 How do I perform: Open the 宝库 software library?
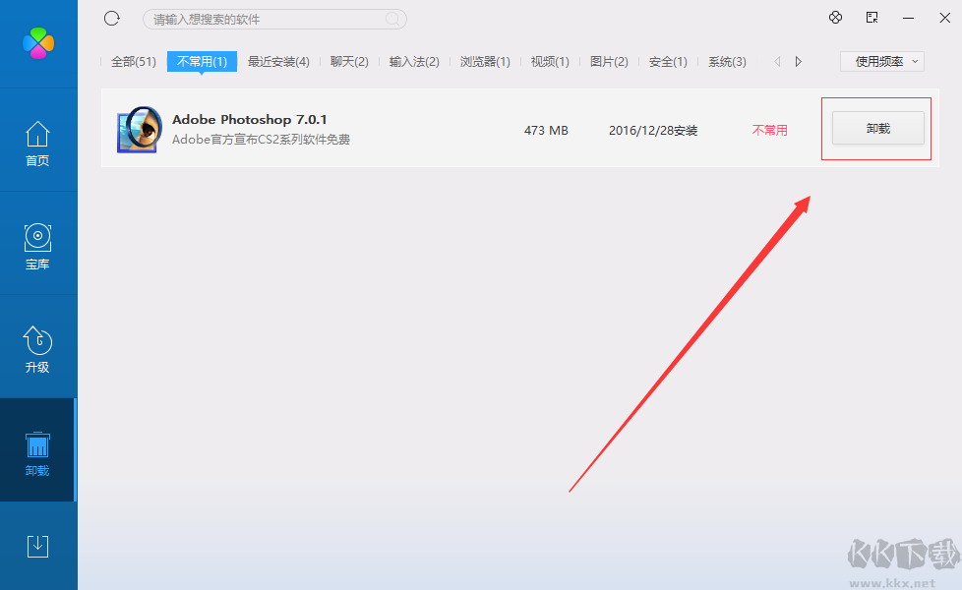[x=37, y=247]
